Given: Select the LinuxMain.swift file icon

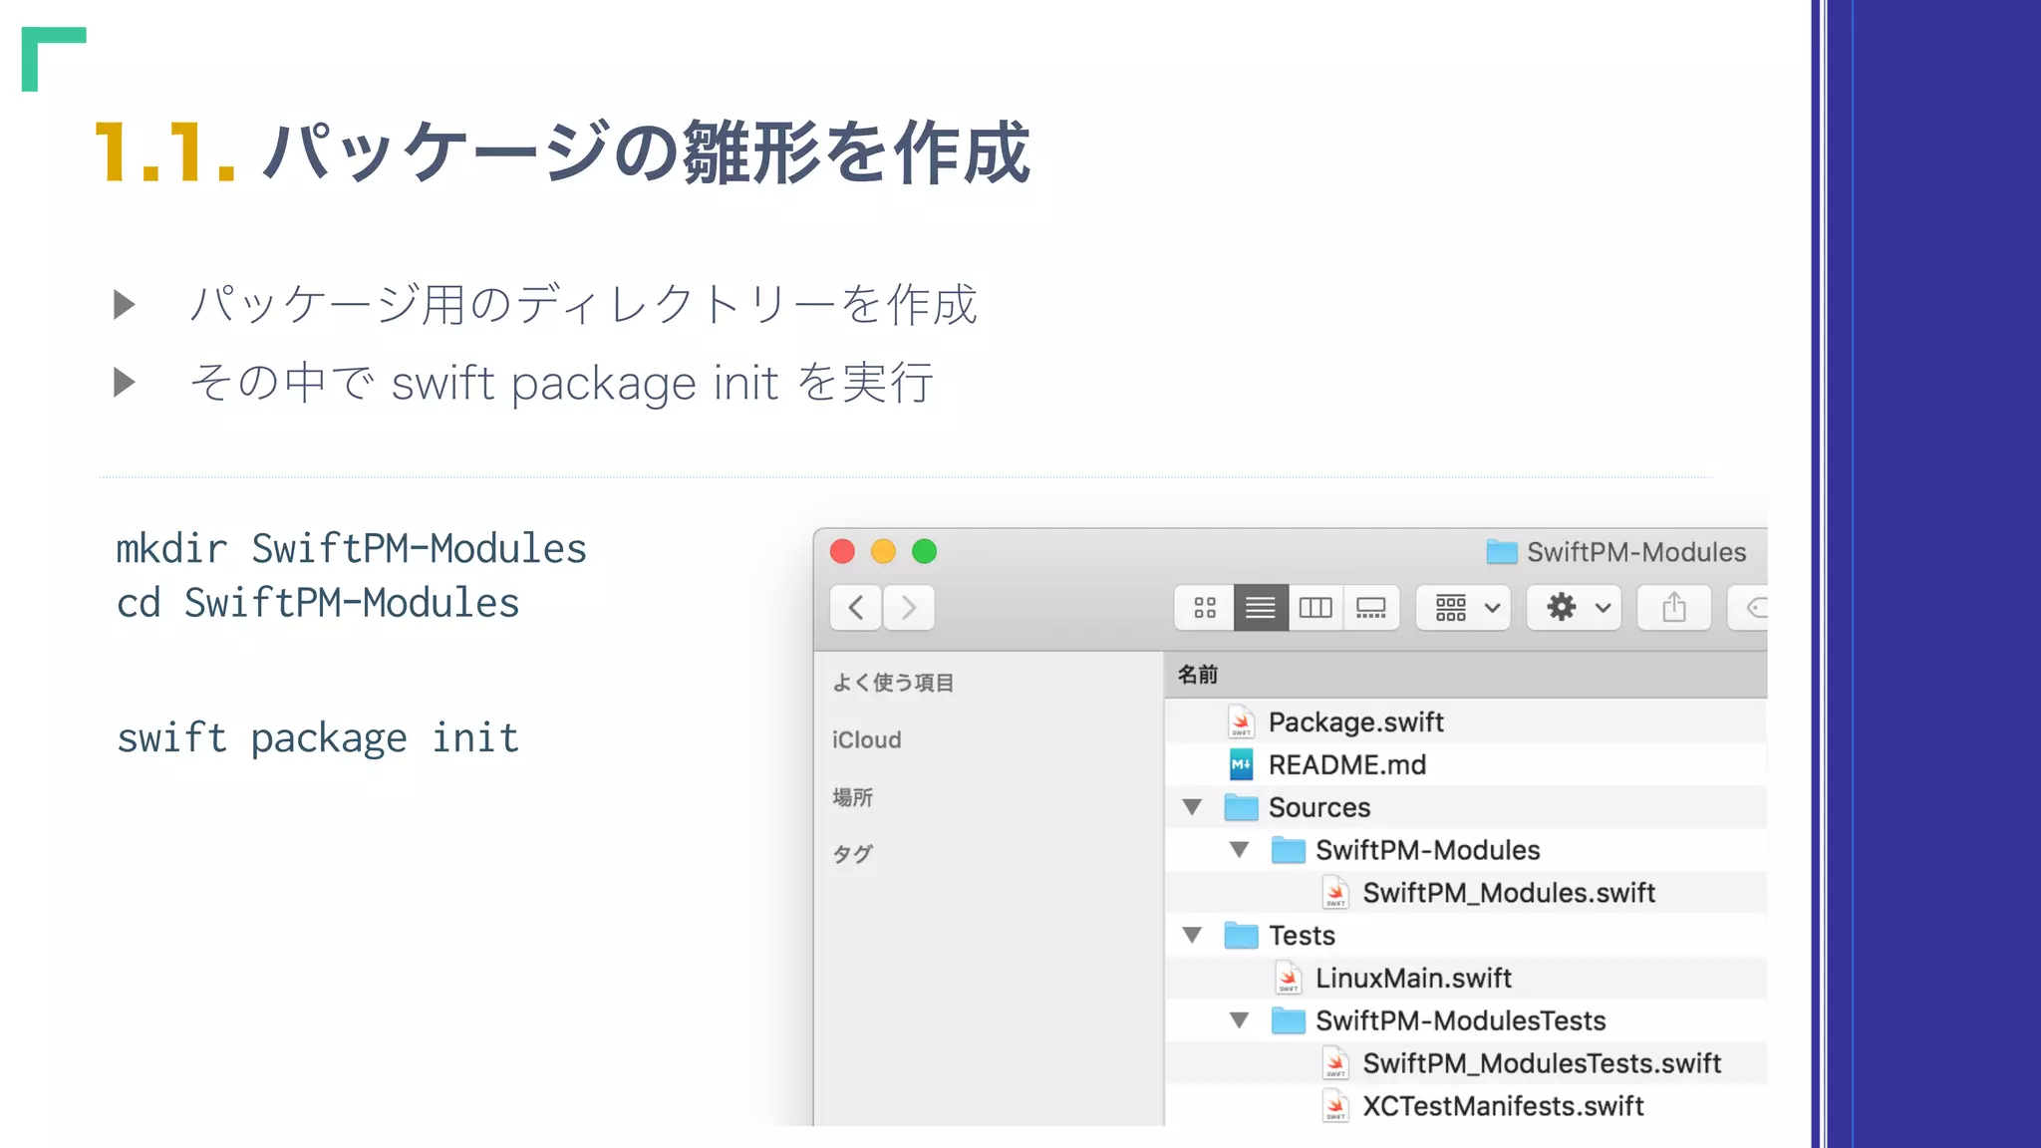Looking at the screenshot, I should pyautogui.click(x=1289, y=979).
